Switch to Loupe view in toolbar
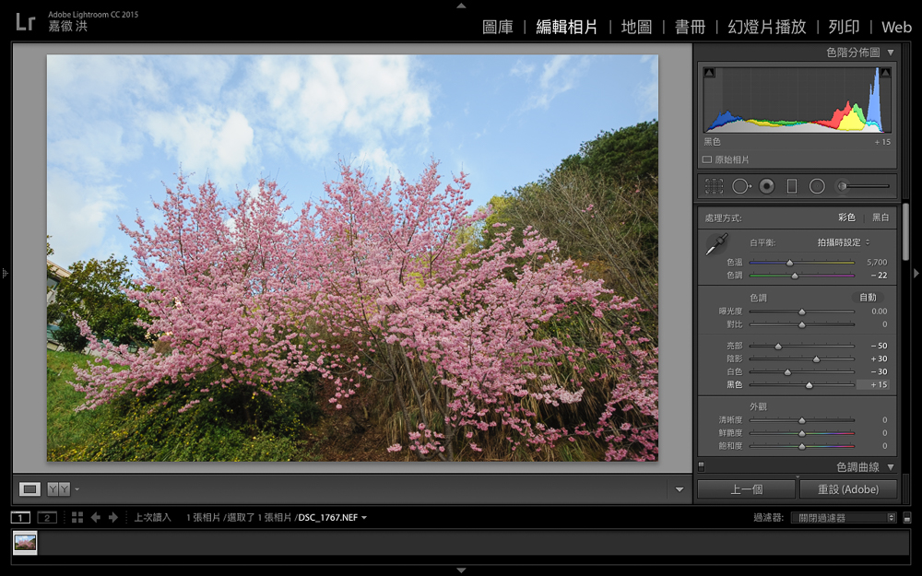 pos(30,488)
